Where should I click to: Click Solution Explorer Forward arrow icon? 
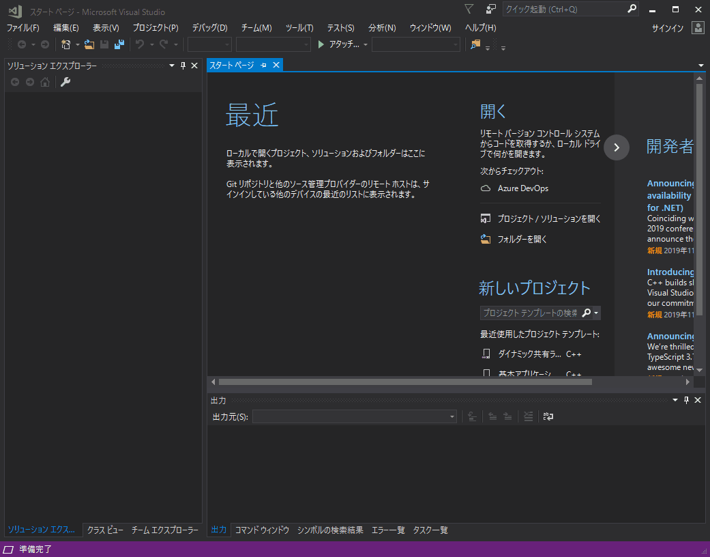(30, 82)
